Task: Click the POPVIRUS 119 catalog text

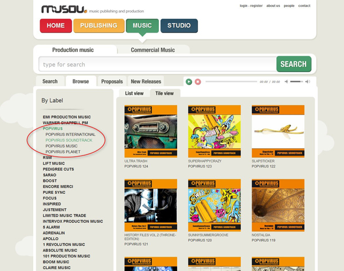Action: click(x=264, y=240)
